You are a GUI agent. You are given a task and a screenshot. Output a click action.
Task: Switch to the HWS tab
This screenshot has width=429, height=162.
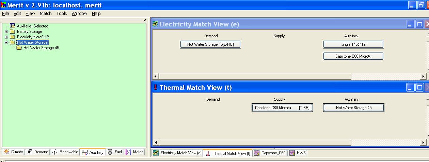pos(298,153)
